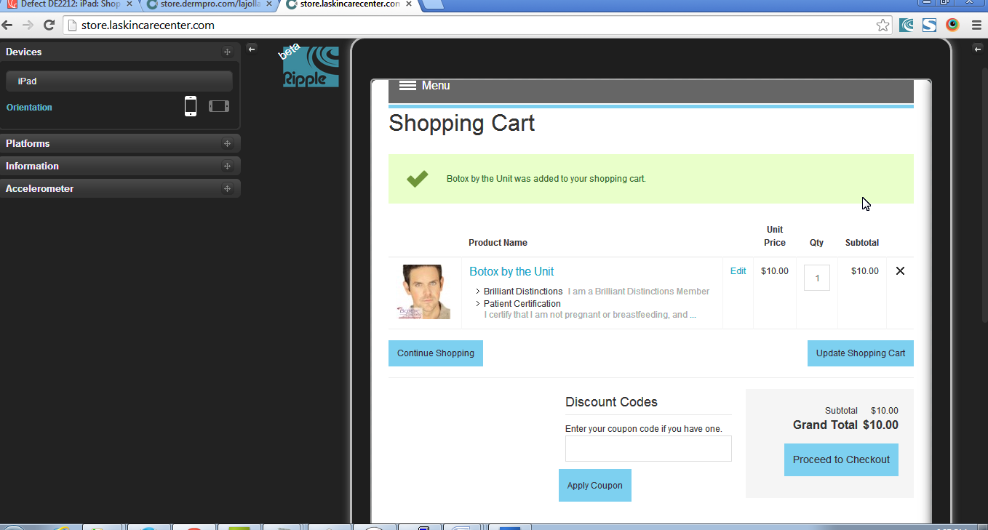Click the move handle on Devices panel
The height and width of the screenshot is (530, 988).
click(x=227, y=52)
